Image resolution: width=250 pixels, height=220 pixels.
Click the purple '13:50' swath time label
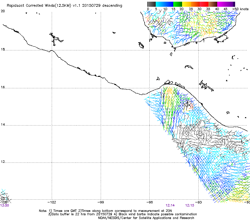(5, 205)
